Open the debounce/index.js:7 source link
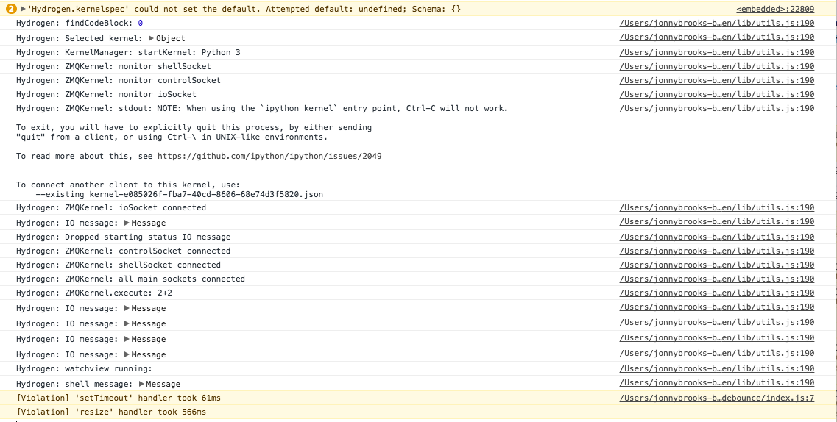Screen dimensions: 837x422 click(717, 398)
